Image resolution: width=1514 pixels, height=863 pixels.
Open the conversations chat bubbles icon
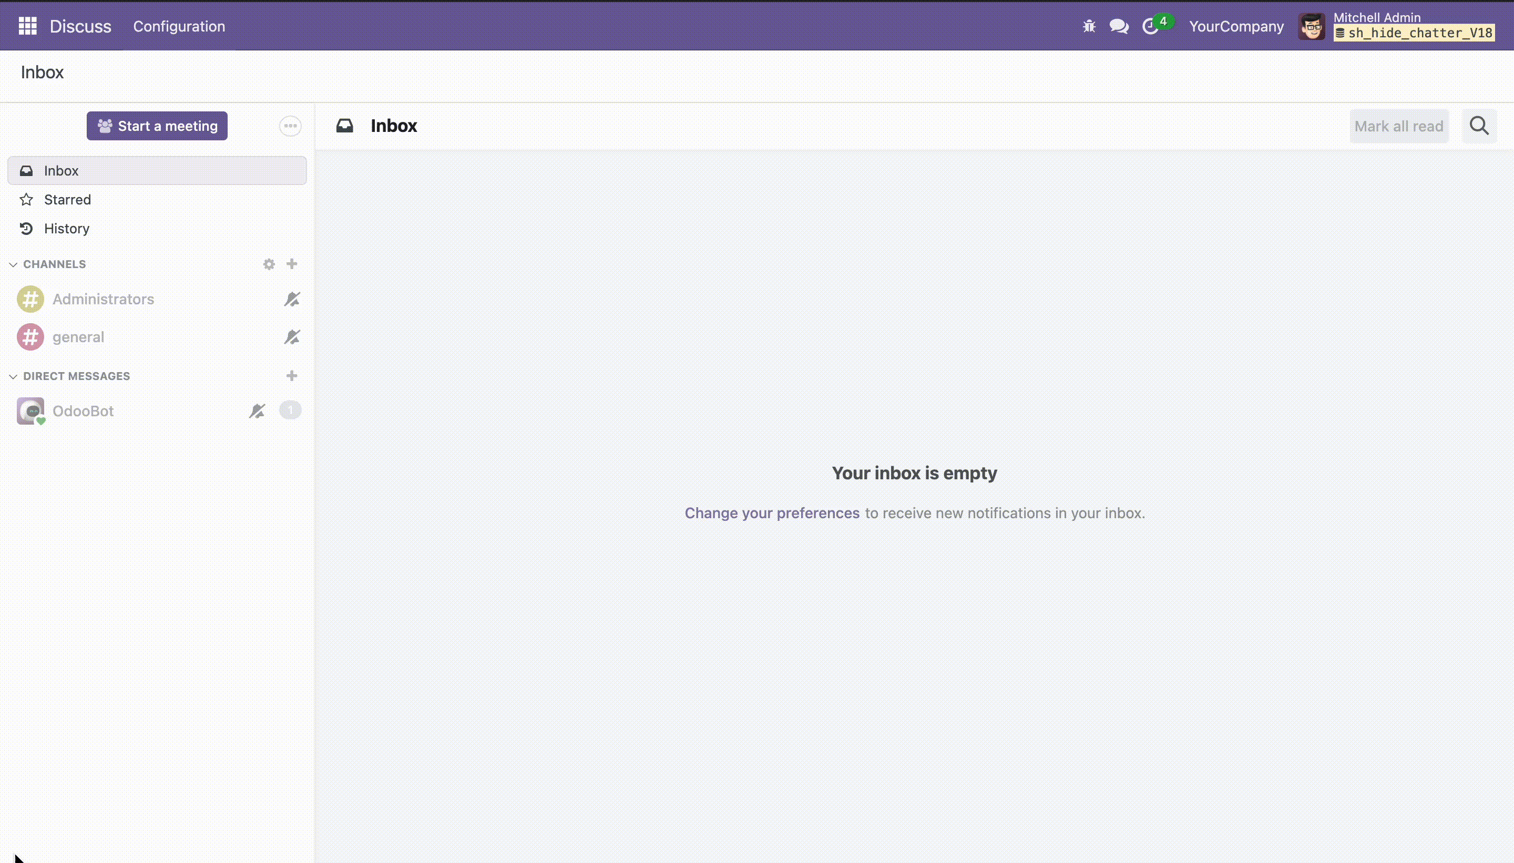pos(1119,26)
